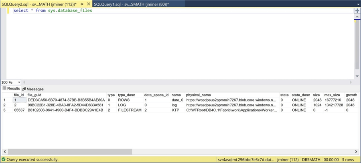Select the SQLQuery2.sql tab
The image size is (361, 163).
click(39, 4)
